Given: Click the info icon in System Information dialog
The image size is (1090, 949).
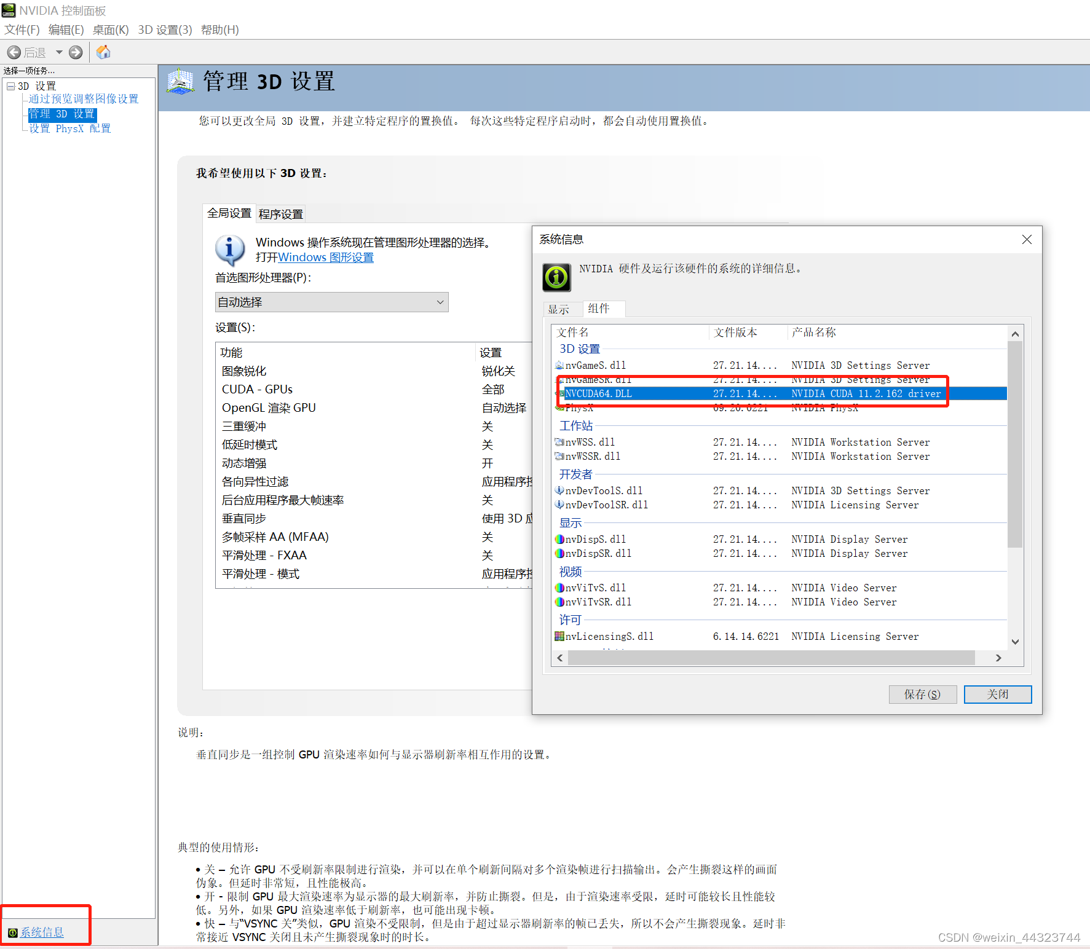Looking at the screenshot, I should coord(556,277).
